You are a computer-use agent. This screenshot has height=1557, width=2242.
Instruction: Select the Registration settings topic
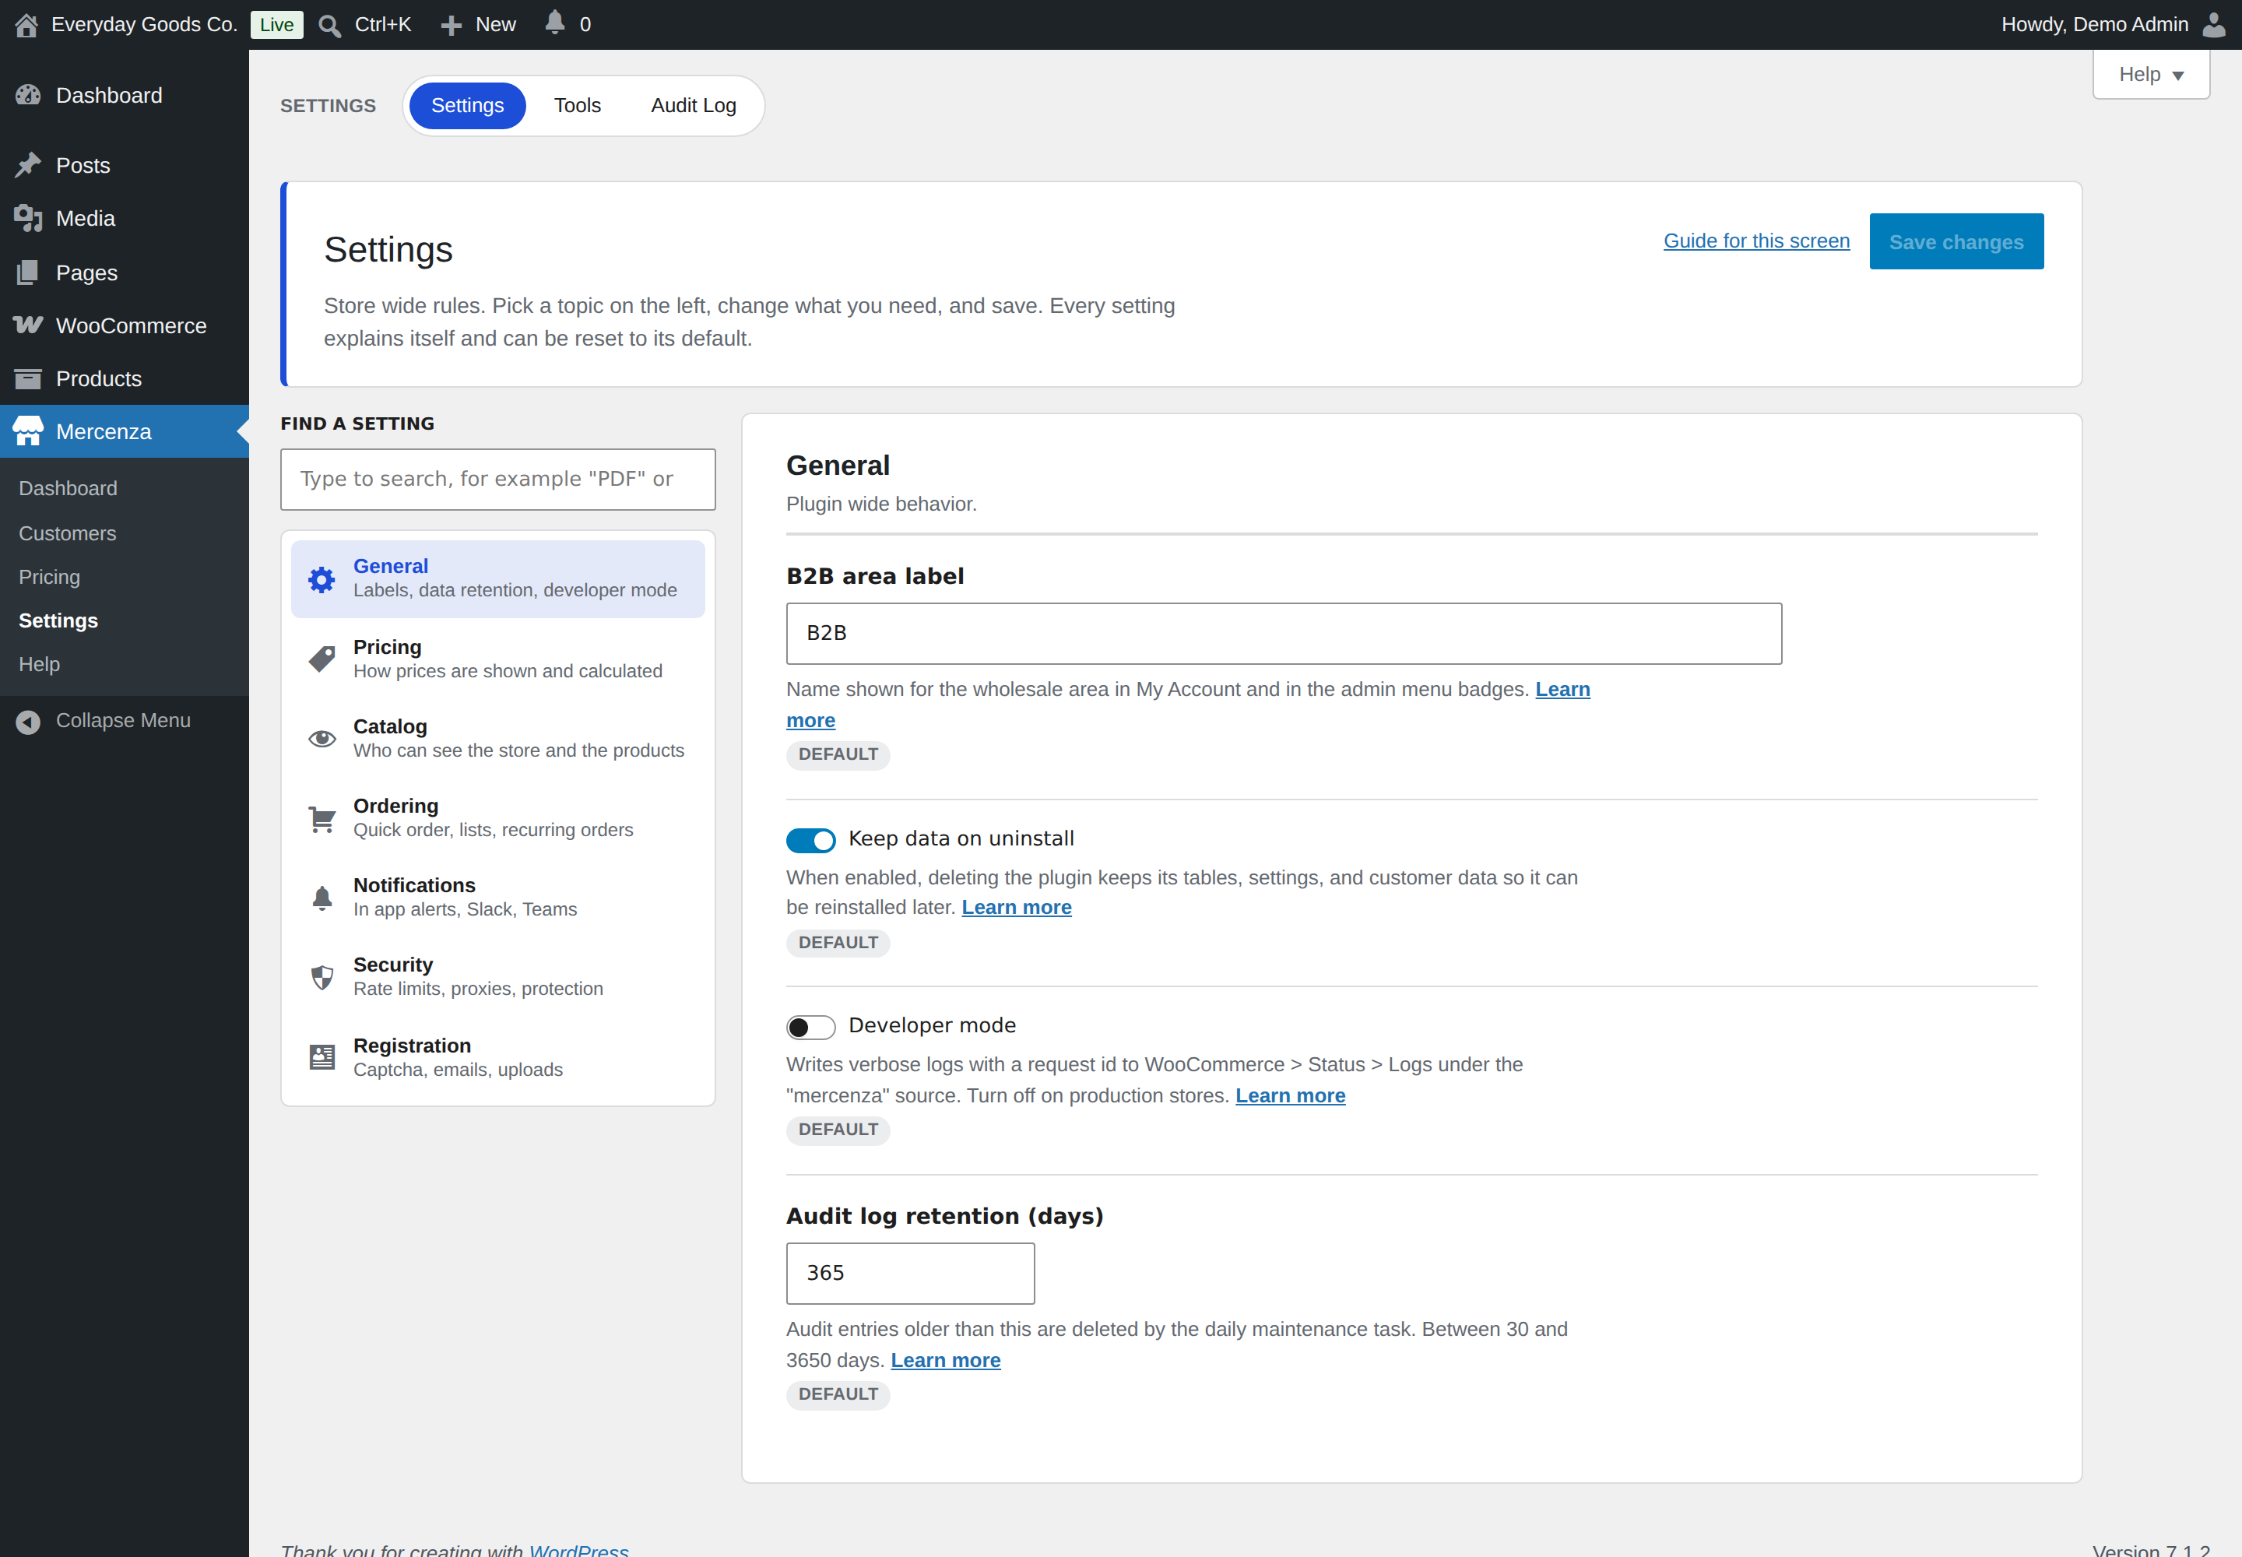[x=497, y=1057]
